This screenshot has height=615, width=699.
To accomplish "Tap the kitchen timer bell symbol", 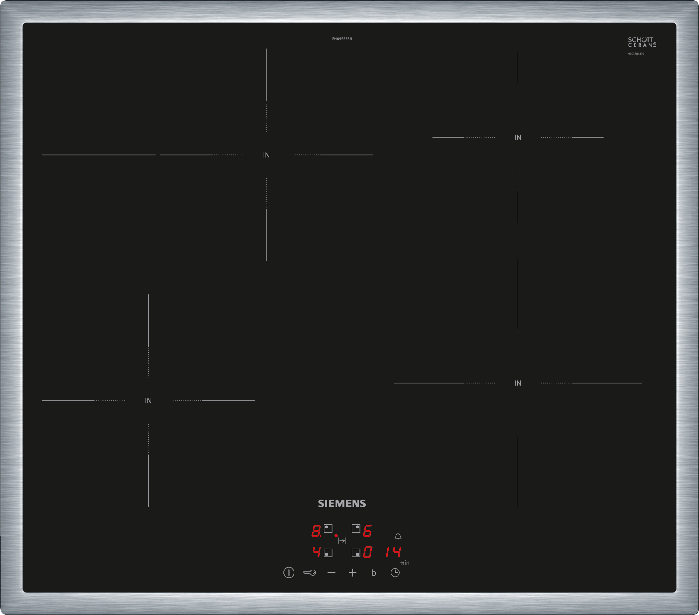I will pyautogui.click(x=398, y=536).
